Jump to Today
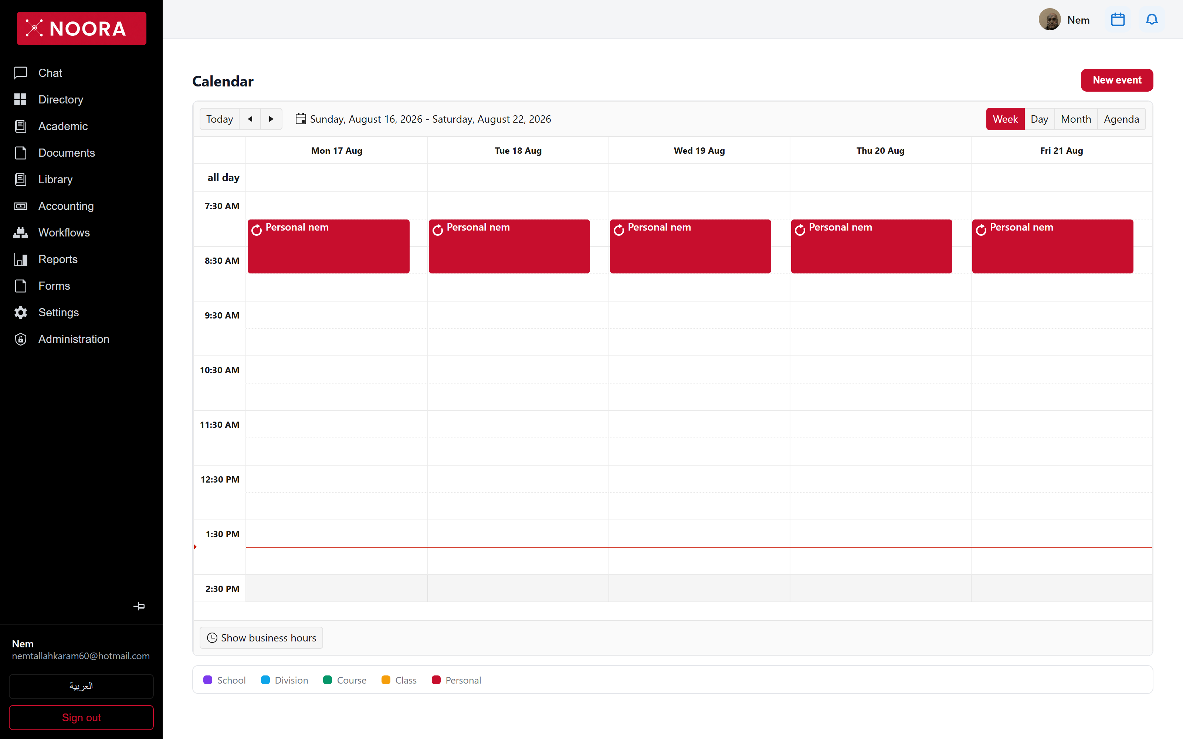This screenshot has height=739, width=1183. coord(220,119)
